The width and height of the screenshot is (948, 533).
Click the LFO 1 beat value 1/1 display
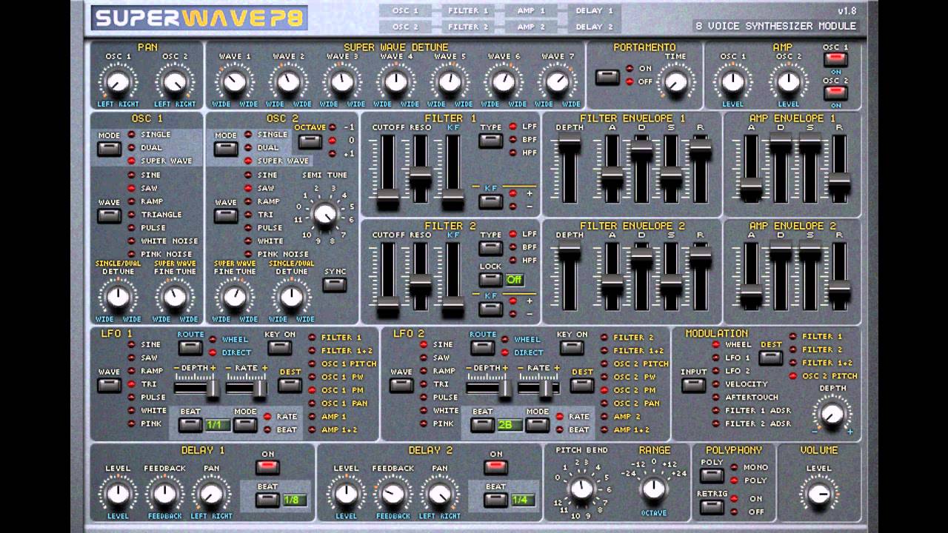coord(217,425)
